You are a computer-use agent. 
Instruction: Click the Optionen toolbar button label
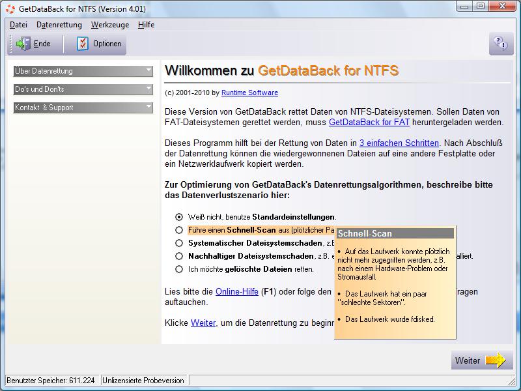107,44
